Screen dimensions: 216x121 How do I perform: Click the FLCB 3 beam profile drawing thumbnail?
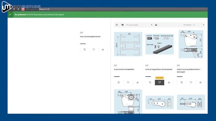click(x=128, y=44)
